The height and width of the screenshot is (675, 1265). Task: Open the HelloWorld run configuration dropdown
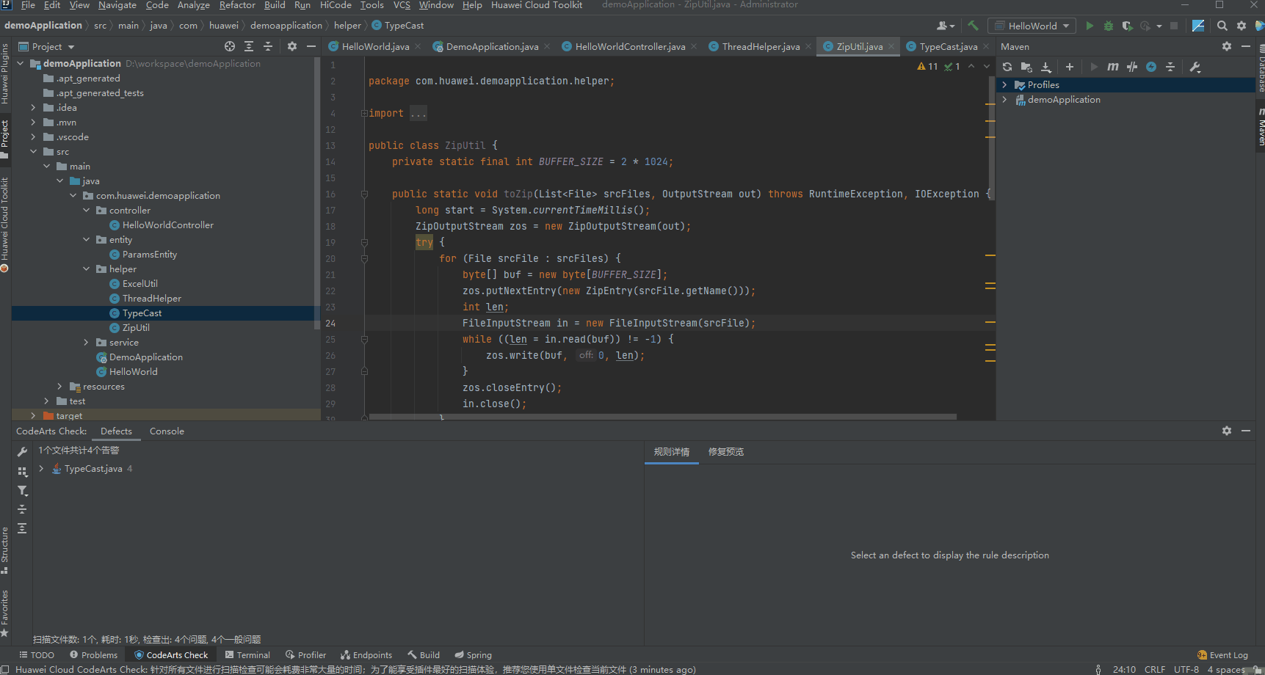(1064, 25)
